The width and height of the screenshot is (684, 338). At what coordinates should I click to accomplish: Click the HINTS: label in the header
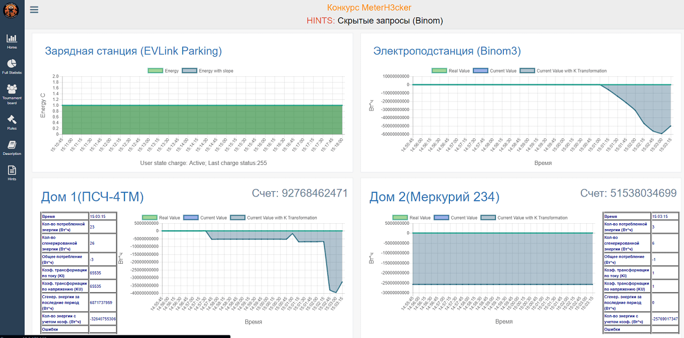(x=321, y=21)
